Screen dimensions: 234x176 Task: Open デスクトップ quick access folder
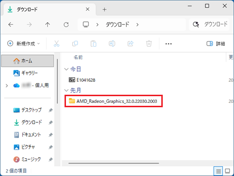(27, 110)
